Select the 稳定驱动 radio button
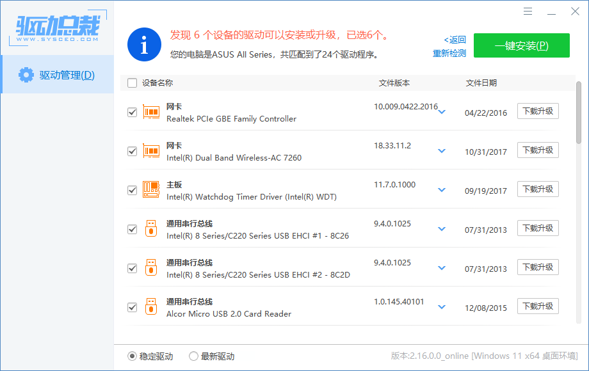This screenshot has height=371, width=589. pos(132,356)
